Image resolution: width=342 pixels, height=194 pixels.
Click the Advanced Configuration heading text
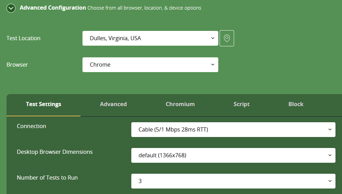pyautogui.click(x=53, y=8)
